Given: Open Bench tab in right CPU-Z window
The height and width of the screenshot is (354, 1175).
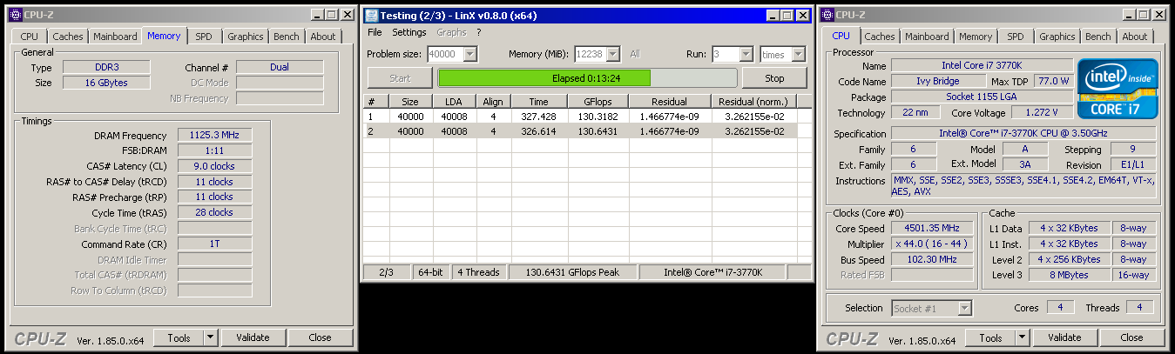Looking at the screenshot, I should tap(1098, 37).
